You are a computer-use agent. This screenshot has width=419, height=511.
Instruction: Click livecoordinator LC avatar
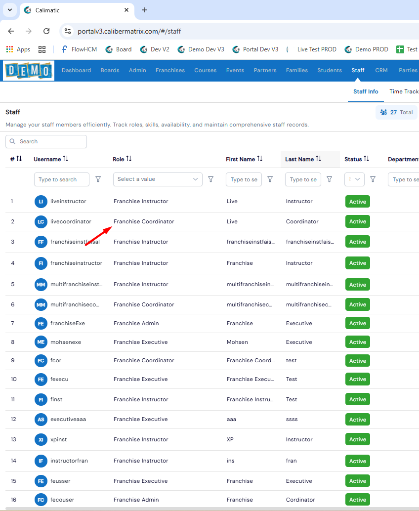tap(41, 221)
